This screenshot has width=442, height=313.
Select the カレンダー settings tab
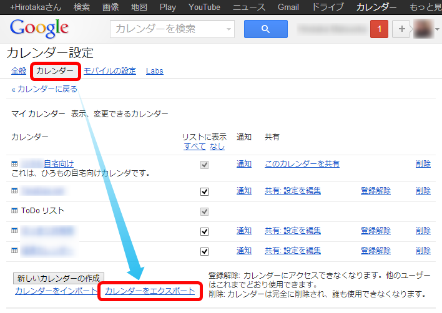55,71
